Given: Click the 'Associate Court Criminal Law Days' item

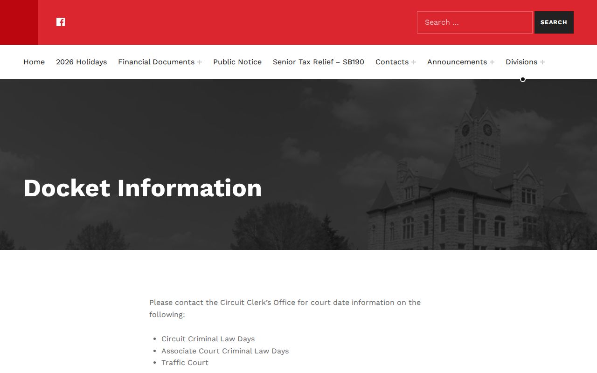Looking at the screenshot, I should [x=225, y=351].
